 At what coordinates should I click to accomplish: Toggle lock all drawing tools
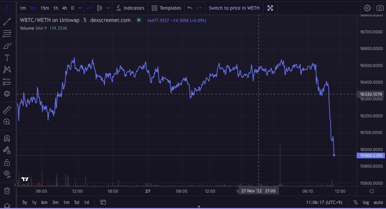pyautogui.click(x=7, y=162)
